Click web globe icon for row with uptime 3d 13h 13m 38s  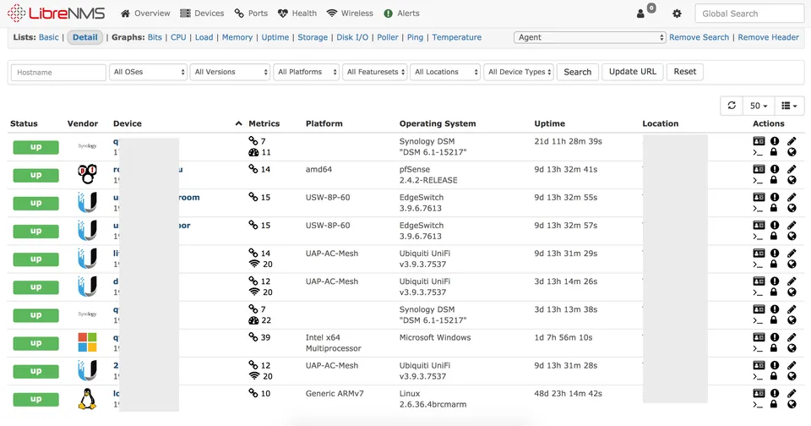point(792,319)
